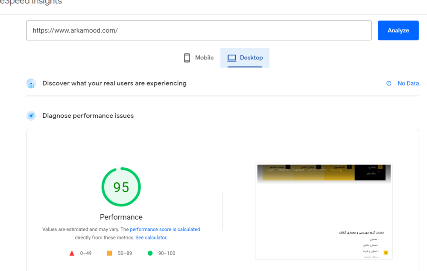Open 'performance score is calculated' link
Screen dimensions: 427x271
165,230
